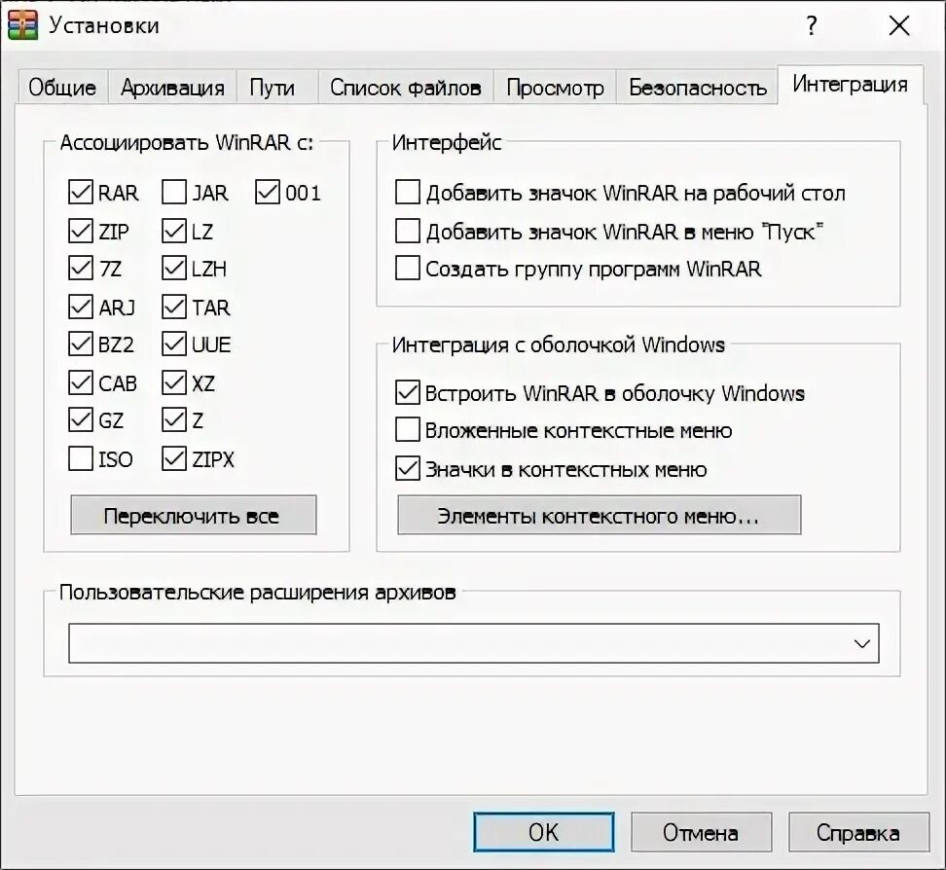Screen dimensions: 946x870
Task: Toggle the TAR association checkbox
Action: point(174,308)
